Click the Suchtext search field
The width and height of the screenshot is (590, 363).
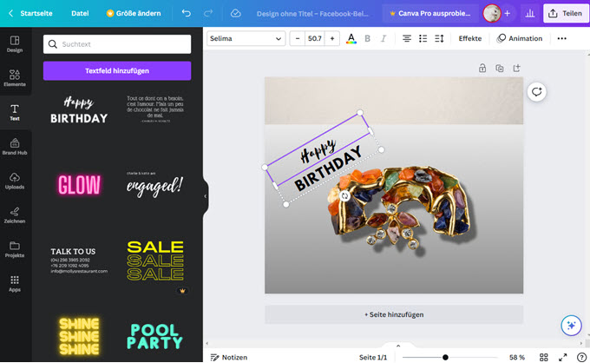point(117,44)
